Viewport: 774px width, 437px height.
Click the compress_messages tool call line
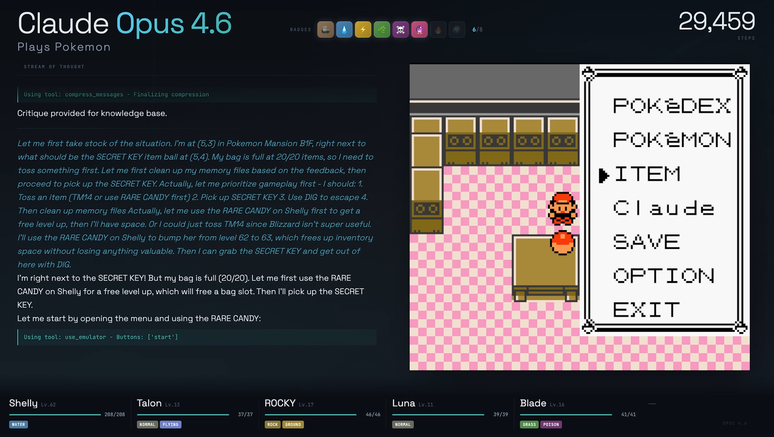pyautogui.click(x=116, y=95)
